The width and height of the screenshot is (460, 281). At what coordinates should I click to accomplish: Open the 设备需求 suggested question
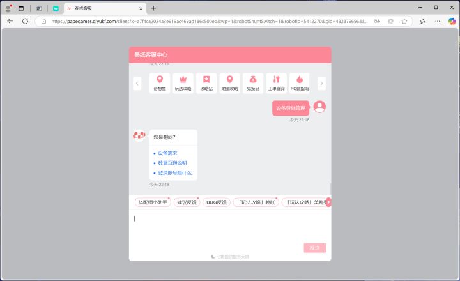pos(167,153)
